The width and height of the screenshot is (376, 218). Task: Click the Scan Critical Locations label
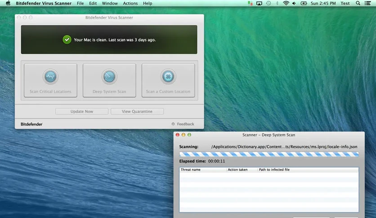pos(50,91)
